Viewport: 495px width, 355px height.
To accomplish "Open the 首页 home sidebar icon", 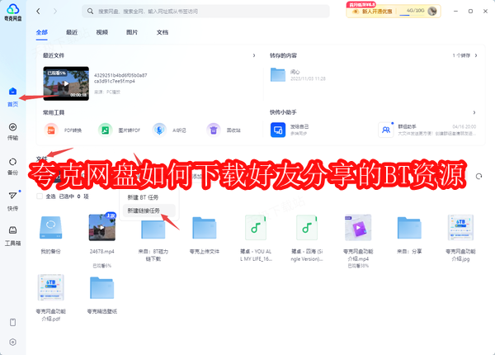I will pyautogui.click(x=12, y=92).
